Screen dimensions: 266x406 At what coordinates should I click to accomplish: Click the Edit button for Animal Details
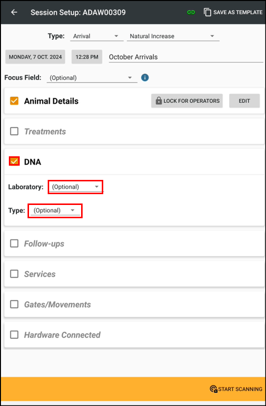click(244, 101)
